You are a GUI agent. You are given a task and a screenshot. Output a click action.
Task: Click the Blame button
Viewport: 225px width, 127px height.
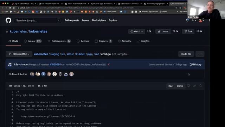tap(180, 86)
